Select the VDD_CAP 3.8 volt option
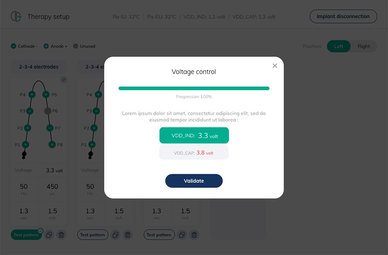 pyautogui.click(x=194, y=152)
